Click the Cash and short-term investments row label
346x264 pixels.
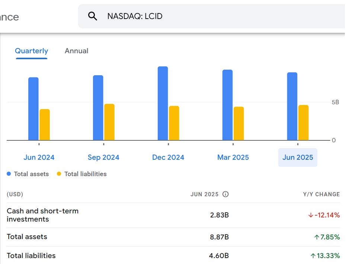coord(42,215)
